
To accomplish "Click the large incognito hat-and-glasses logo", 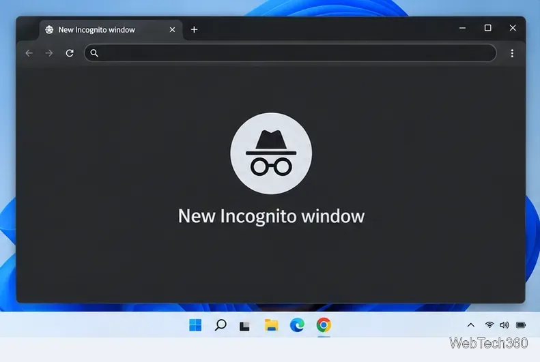I will [272, 153].
